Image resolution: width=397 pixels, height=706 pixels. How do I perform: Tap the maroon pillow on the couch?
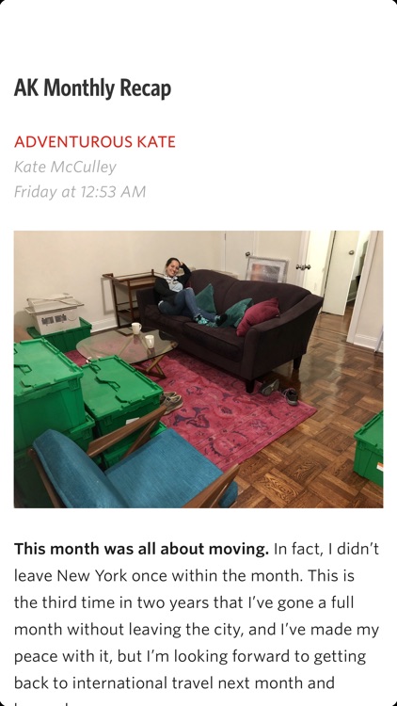[258, 315]
